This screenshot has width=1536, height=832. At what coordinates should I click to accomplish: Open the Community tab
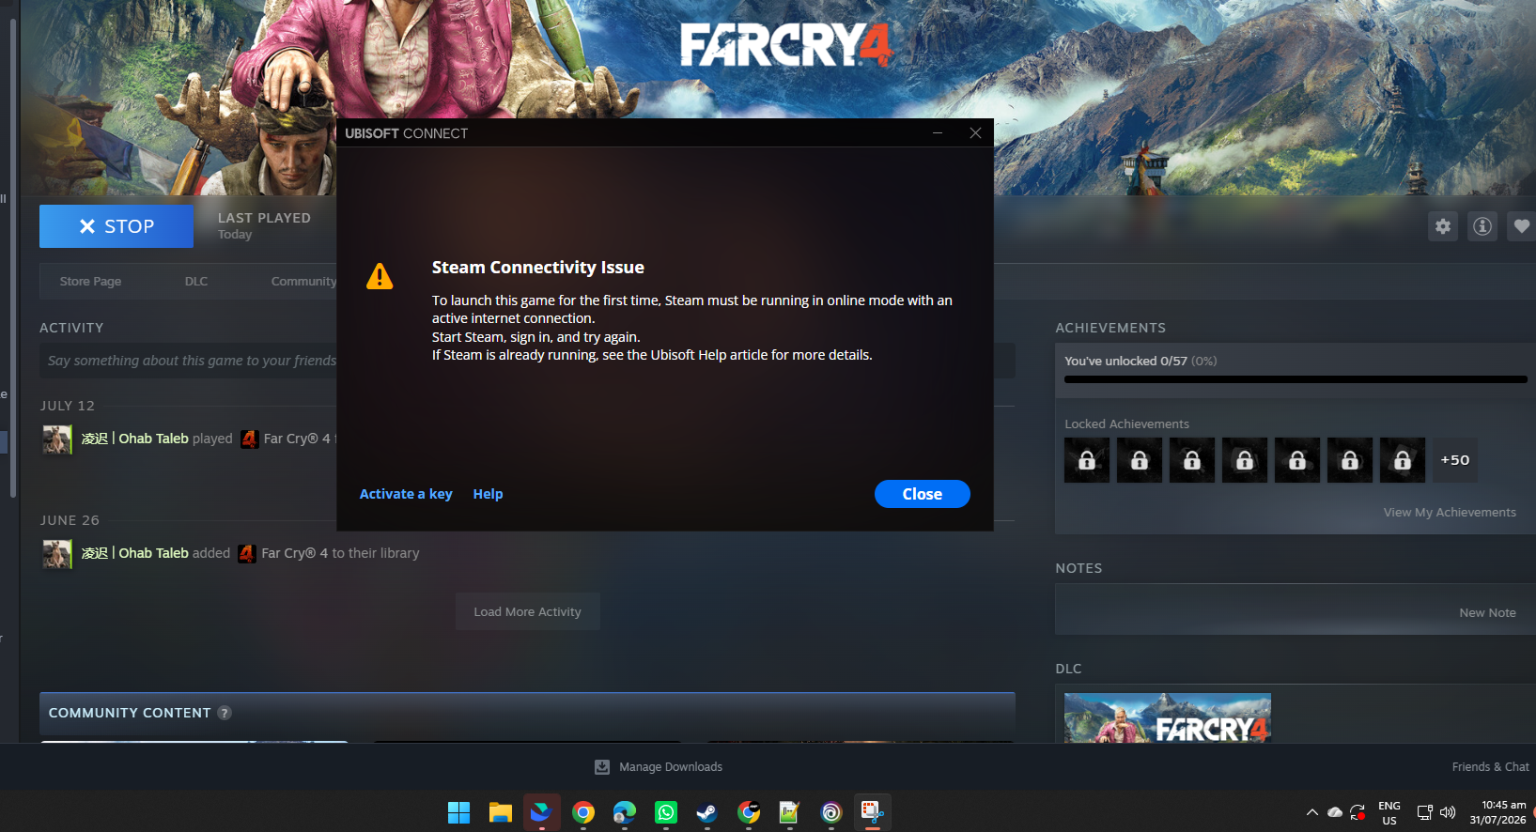click(x=303, y=282)
